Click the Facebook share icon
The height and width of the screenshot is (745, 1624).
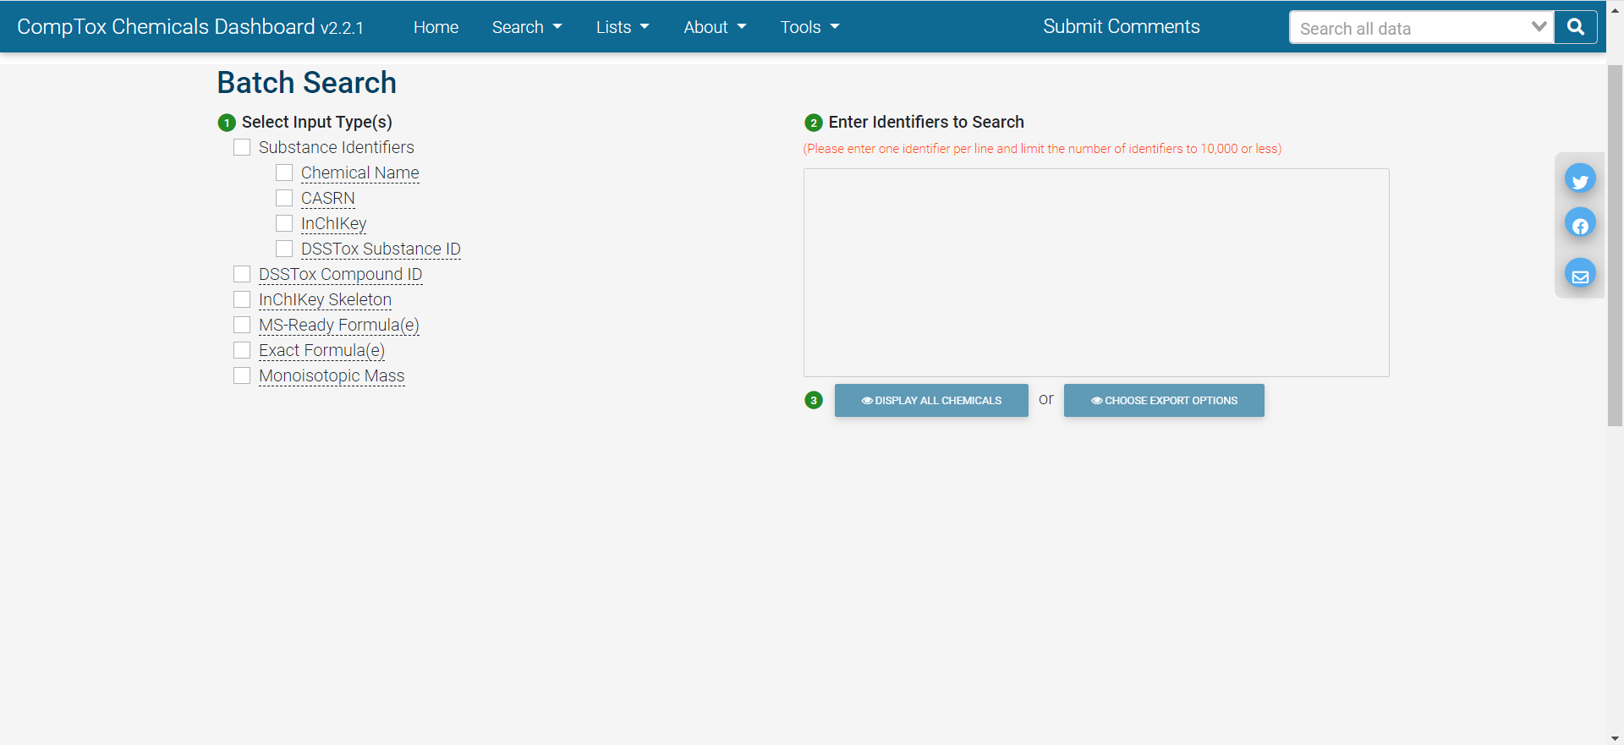tap(1579, 224)
